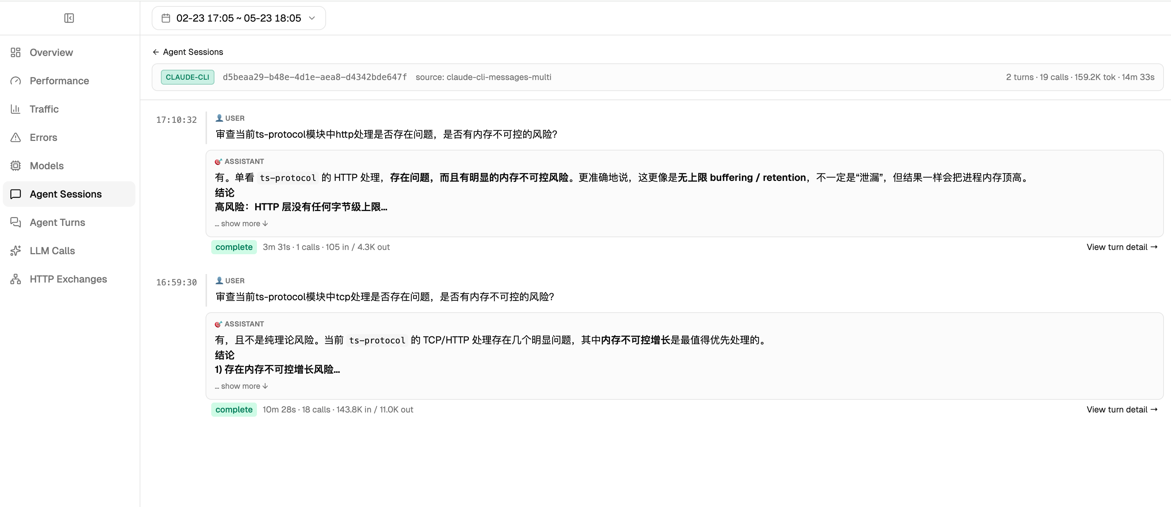Click the Agent Sessions chat icon
Viewport: 1171px width, 507px height.
click(x=16, y=194)
